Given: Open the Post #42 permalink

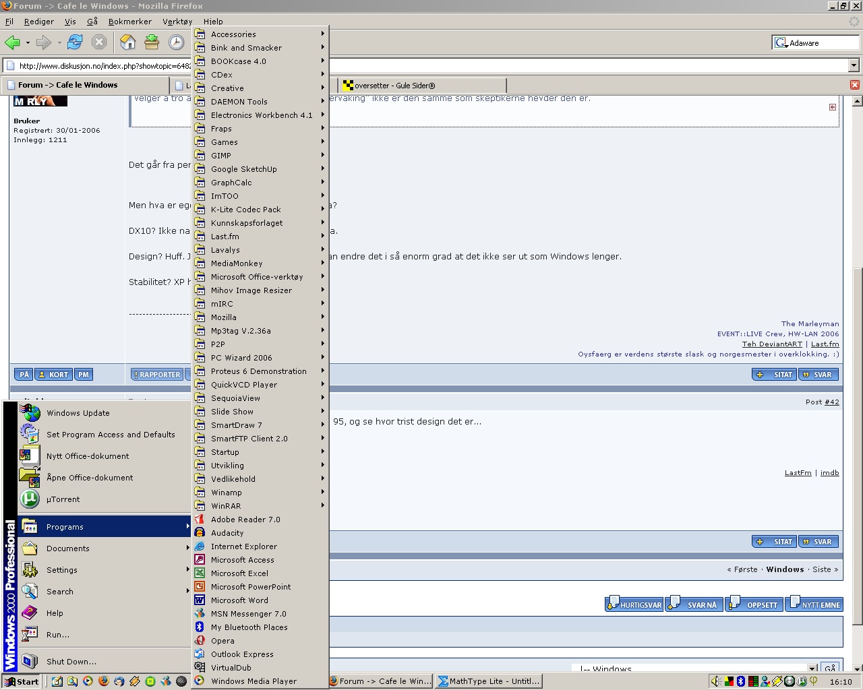Looking at the screenshot, I should (832, 402).
